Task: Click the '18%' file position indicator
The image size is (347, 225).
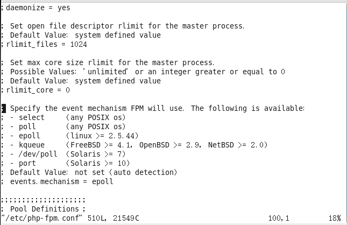Action: click(335, 219)
